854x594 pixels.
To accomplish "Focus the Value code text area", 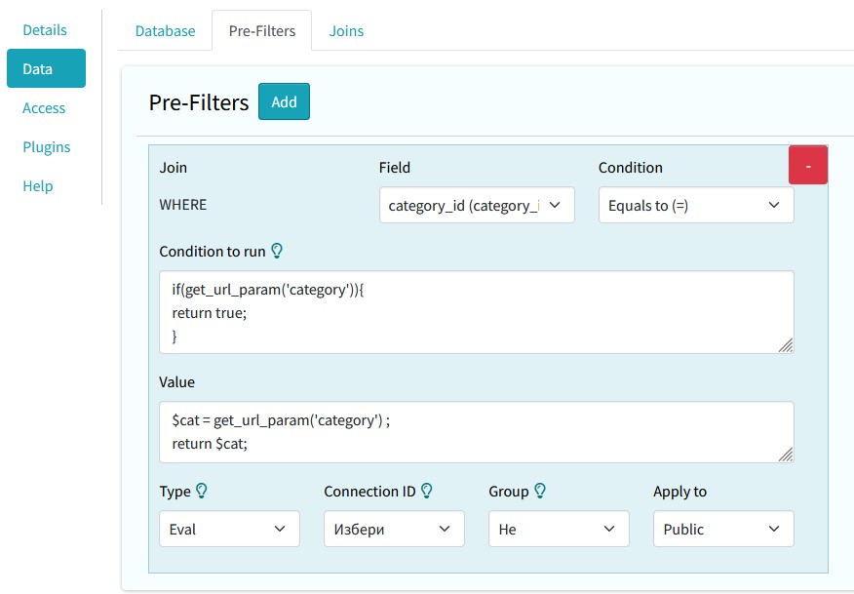I will pos(476,432).
